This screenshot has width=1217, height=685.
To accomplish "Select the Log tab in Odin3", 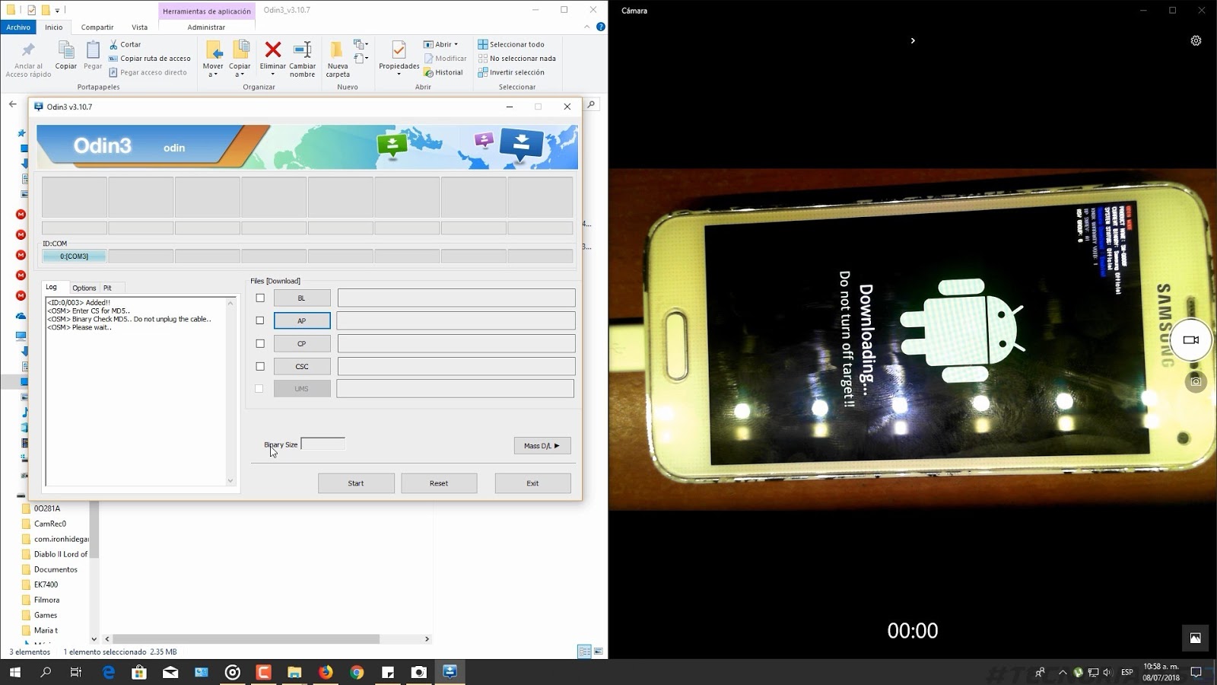I will pyautogui.click(x=52, y=287).
